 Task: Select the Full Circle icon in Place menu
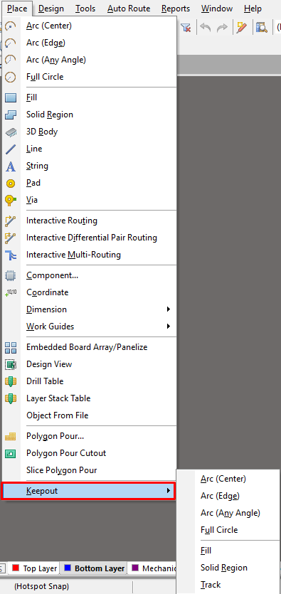11,77
